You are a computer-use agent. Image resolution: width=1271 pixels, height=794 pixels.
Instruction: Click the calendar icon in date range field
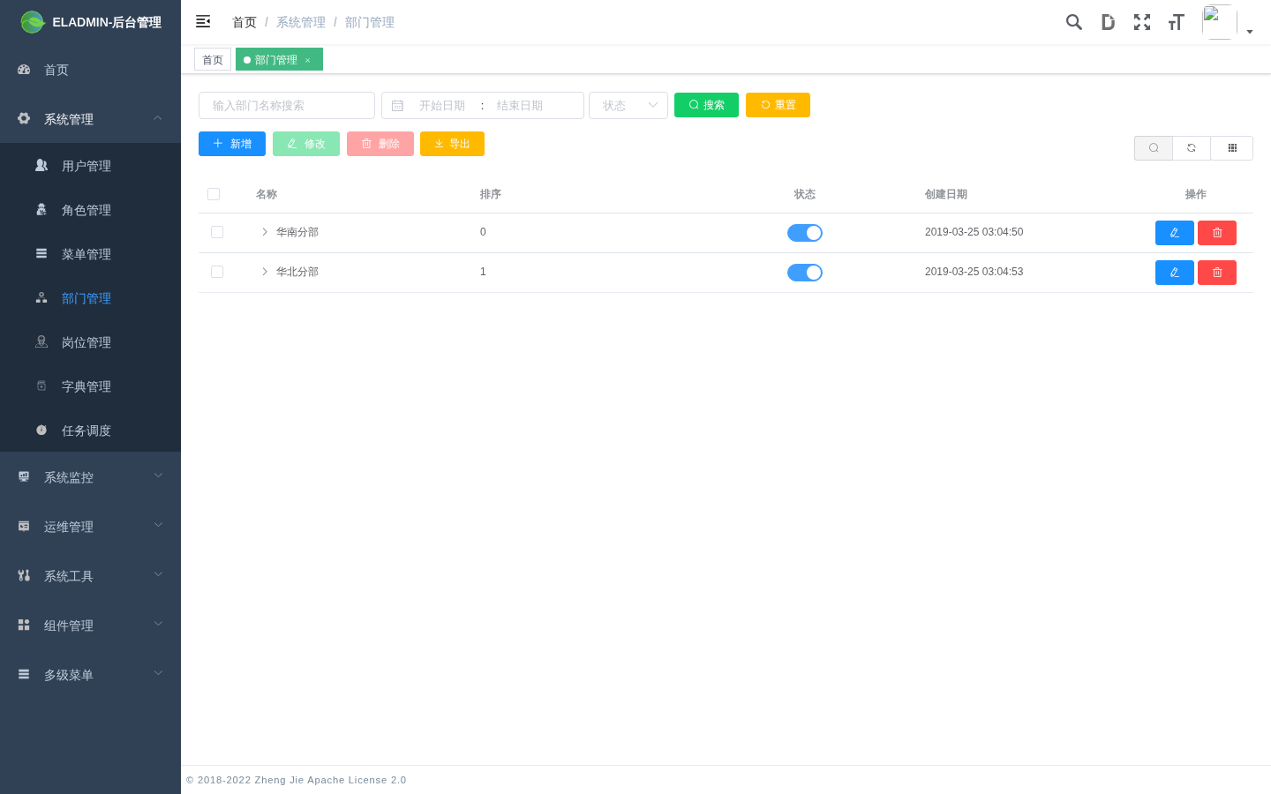coord(397,106)
